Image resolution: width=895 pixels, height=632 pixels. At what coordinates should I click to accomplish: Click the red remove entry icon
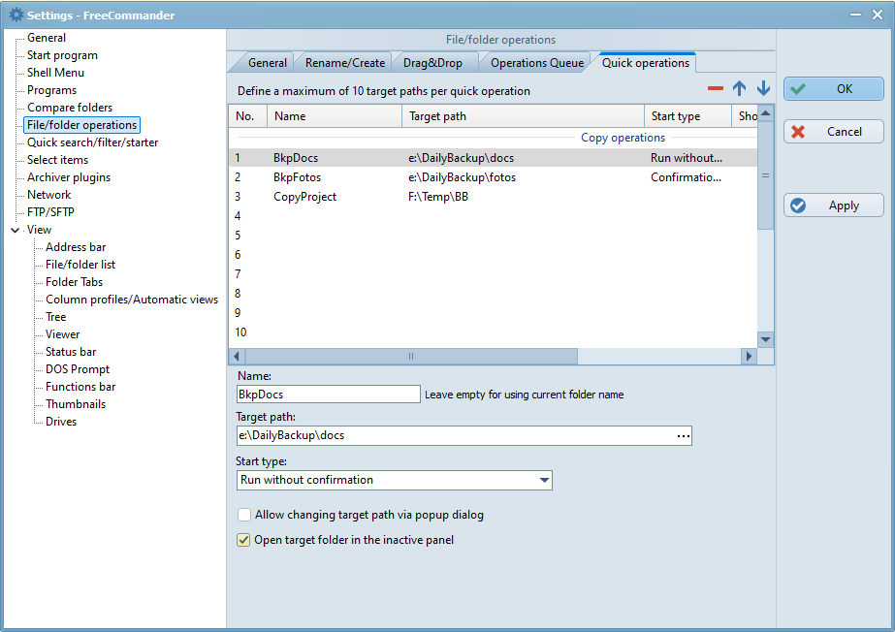pyautogui.click(x=716, y=88)
